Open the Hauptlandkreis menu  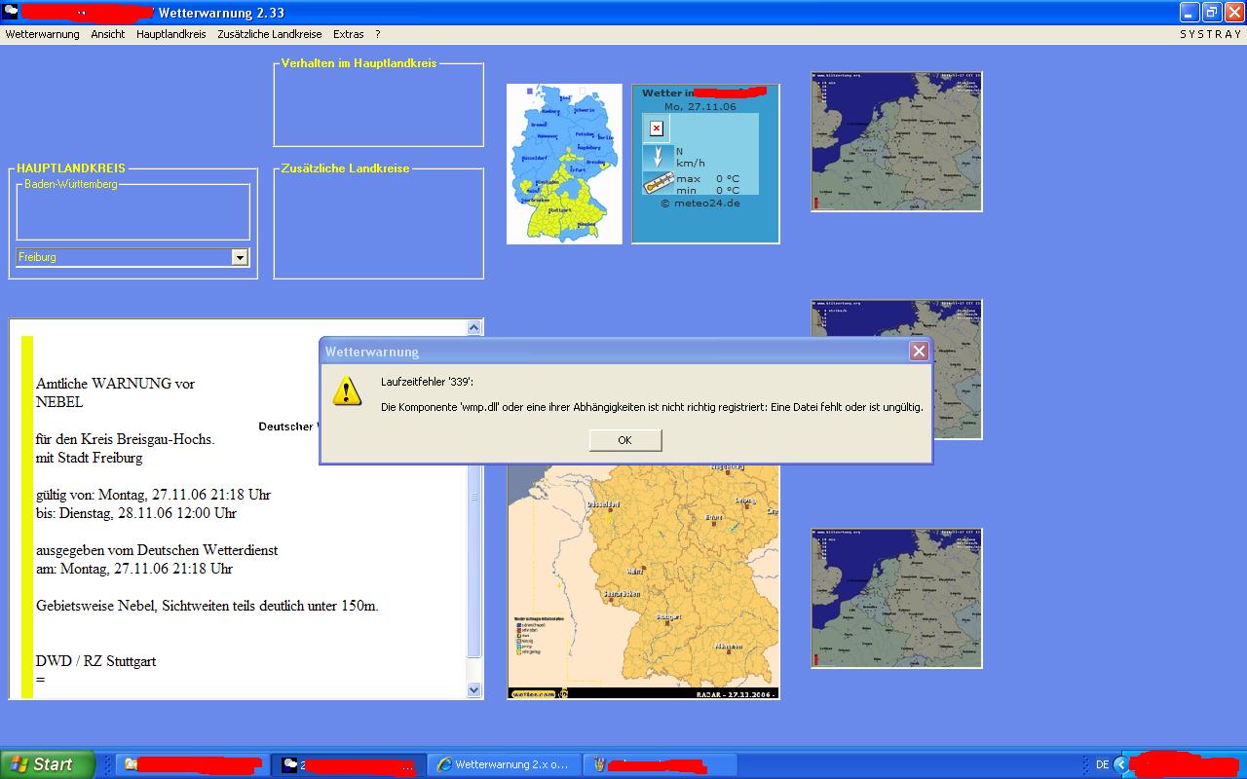pos(171,34)
